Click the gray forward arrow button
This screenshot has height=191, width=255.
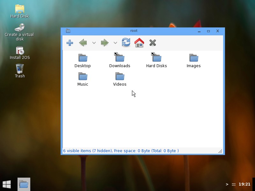[105, 43]
